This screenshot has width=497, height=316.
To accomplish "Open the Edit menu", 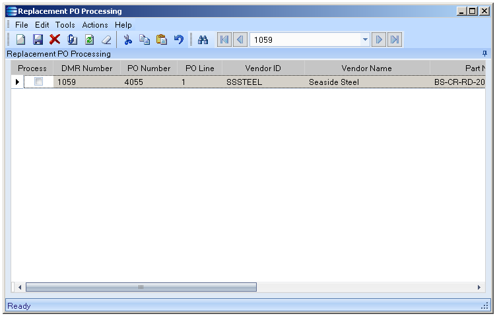I will 42,25.
